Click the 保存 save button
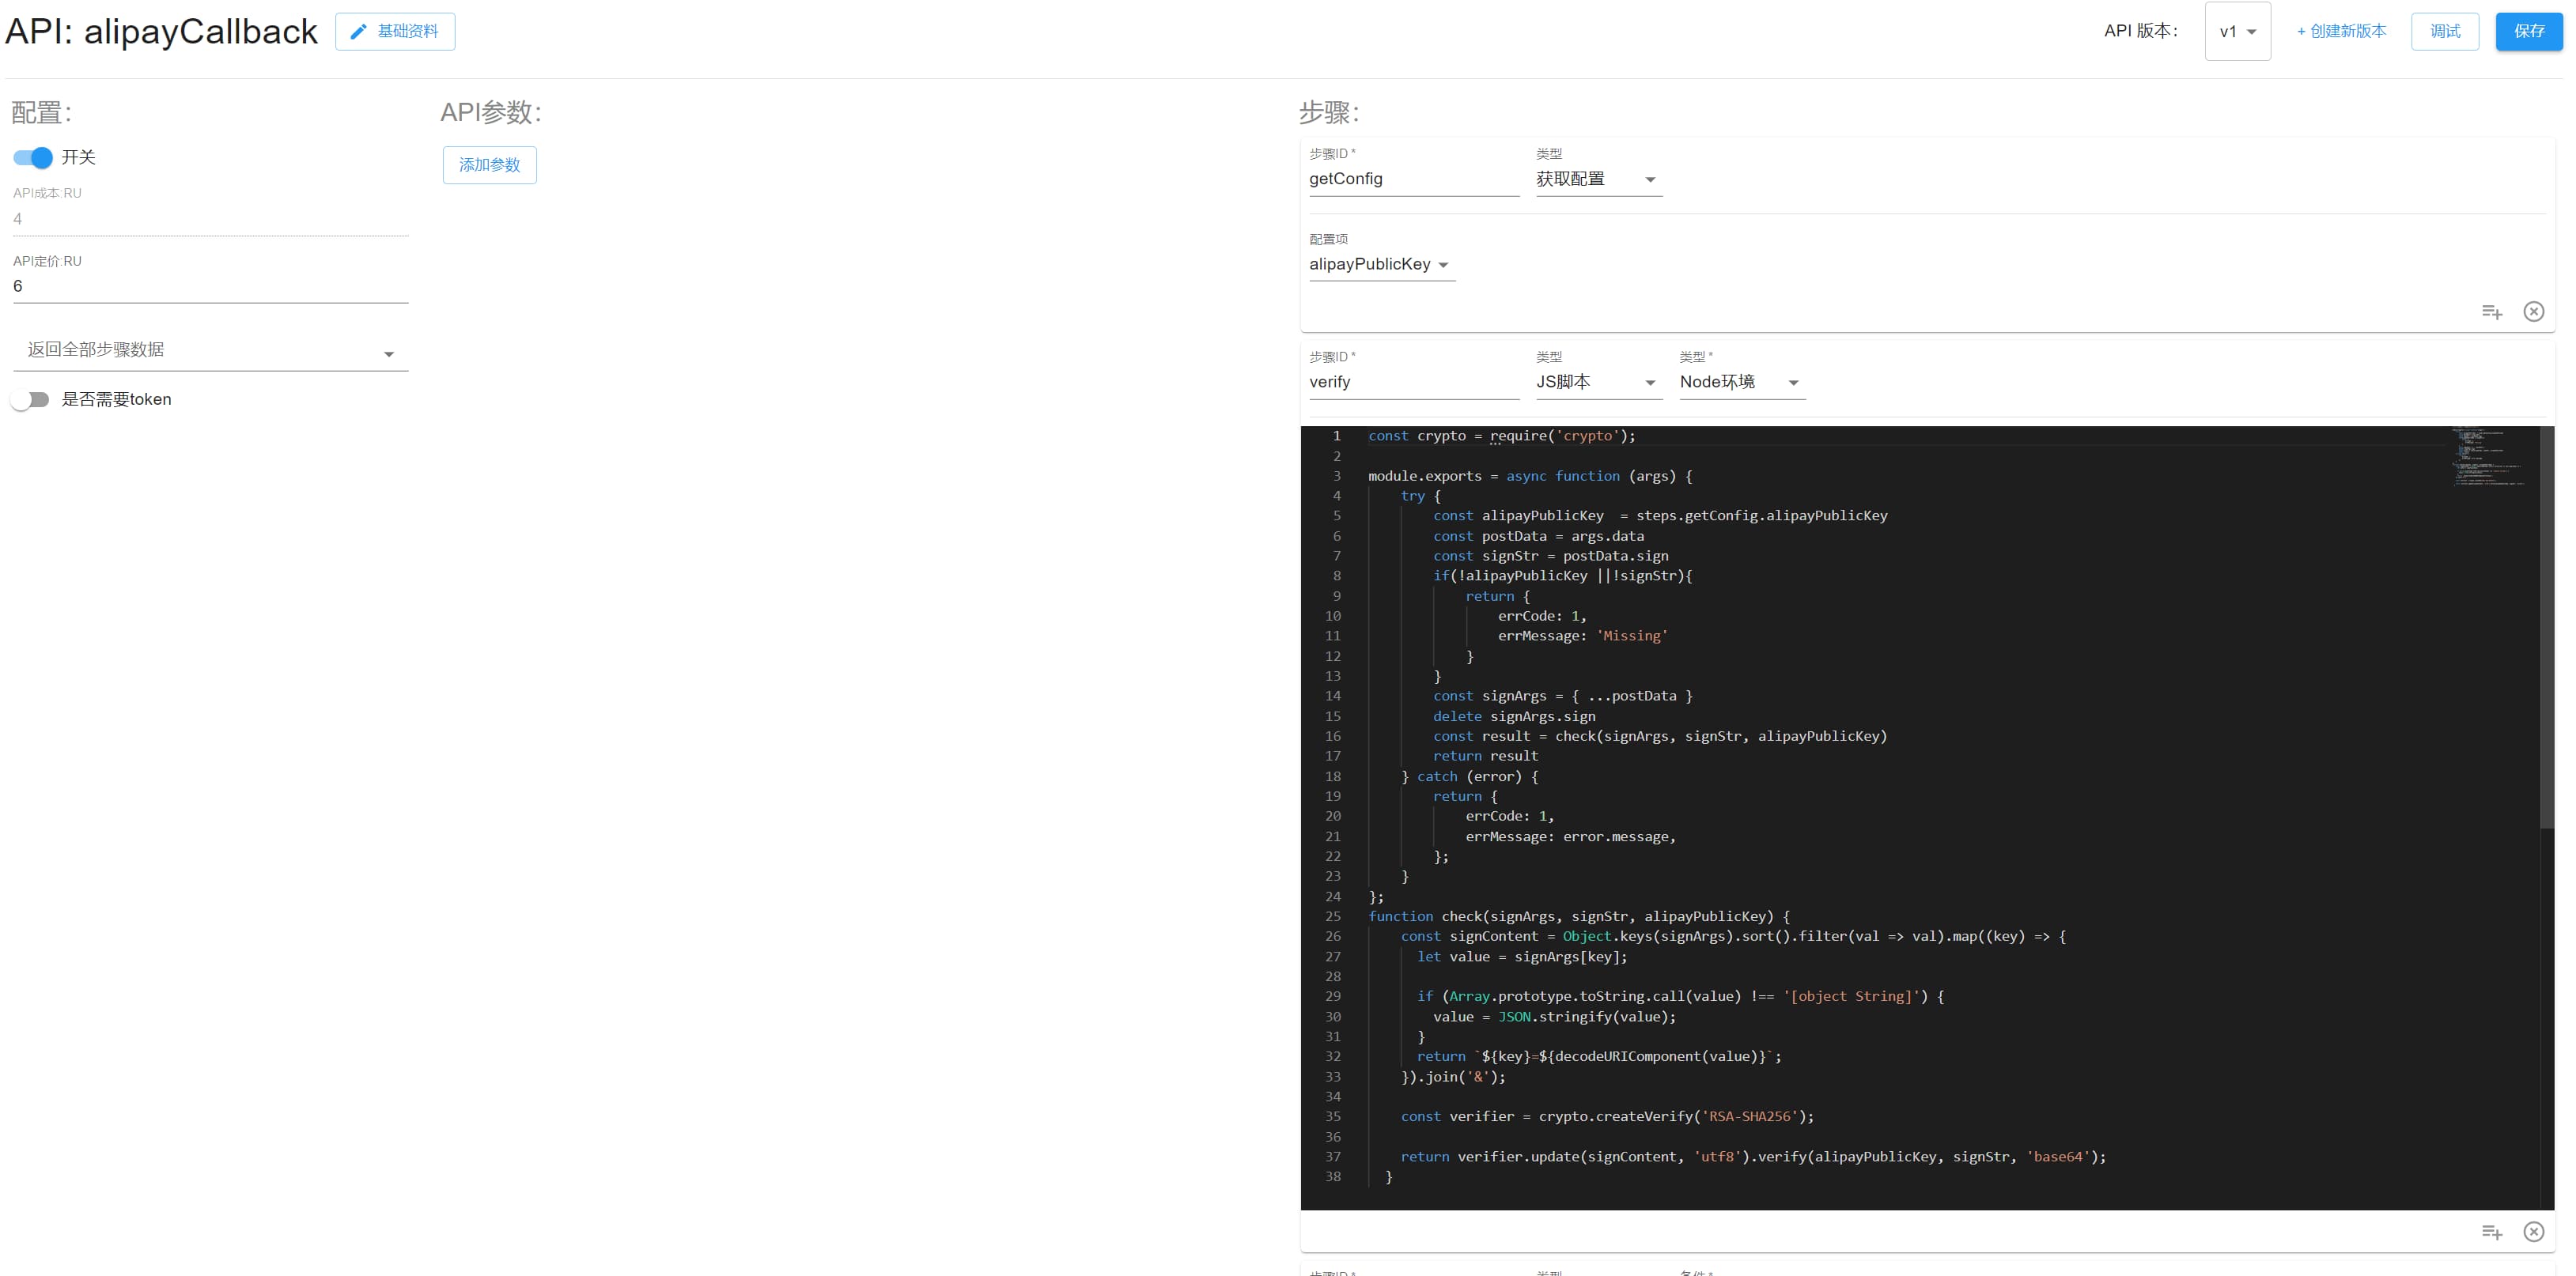The height and width of the screenshot is (1276, 2576). point(2529,32)
